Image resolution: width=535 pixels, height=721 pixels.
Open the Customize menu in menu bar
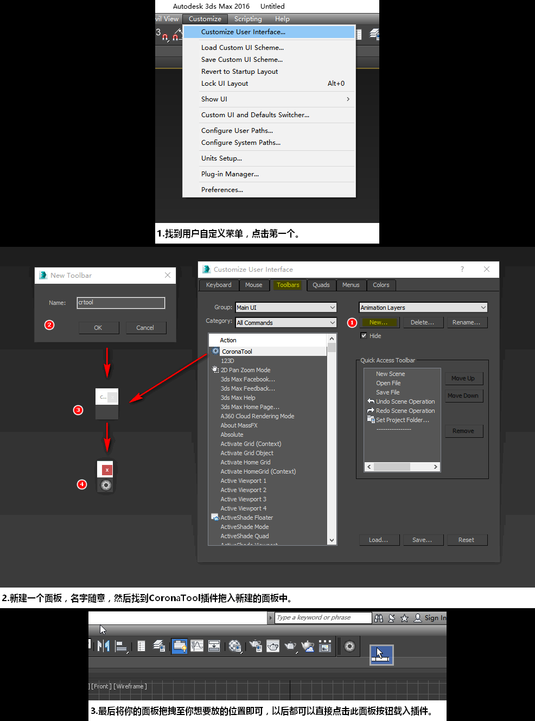point(205,19)
